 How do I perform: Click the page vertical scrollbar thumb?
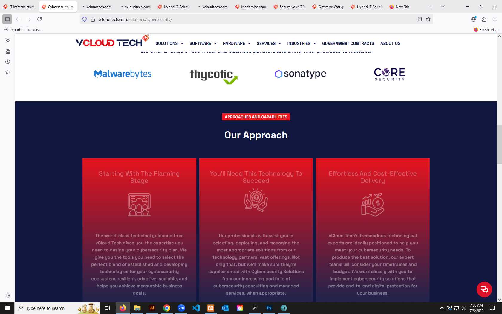coord(499,144)
